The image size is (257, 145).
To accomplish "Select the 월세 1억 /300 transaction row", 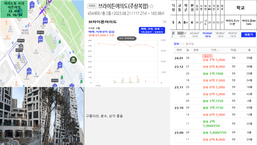I will pyautogui.click(x=215, y=73).
